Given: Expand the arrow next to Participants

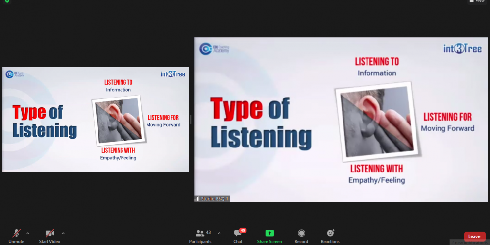Looking at the screenshot, I should (x=219, y=233).
